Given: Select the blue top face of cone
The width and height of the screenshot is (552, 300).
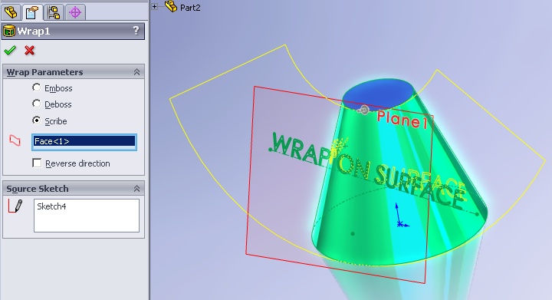Looking at the screenshot, I should coord(378,94).
